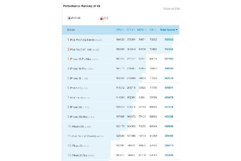
Task: Click CPU score of iPhone XR
Action: coord(120,126)
